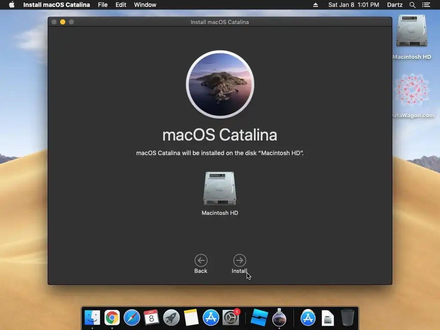Click Install macOS Catalina icon in Dock
The height and width of the screenshot is (330, 440).
[x=279, y=318]
